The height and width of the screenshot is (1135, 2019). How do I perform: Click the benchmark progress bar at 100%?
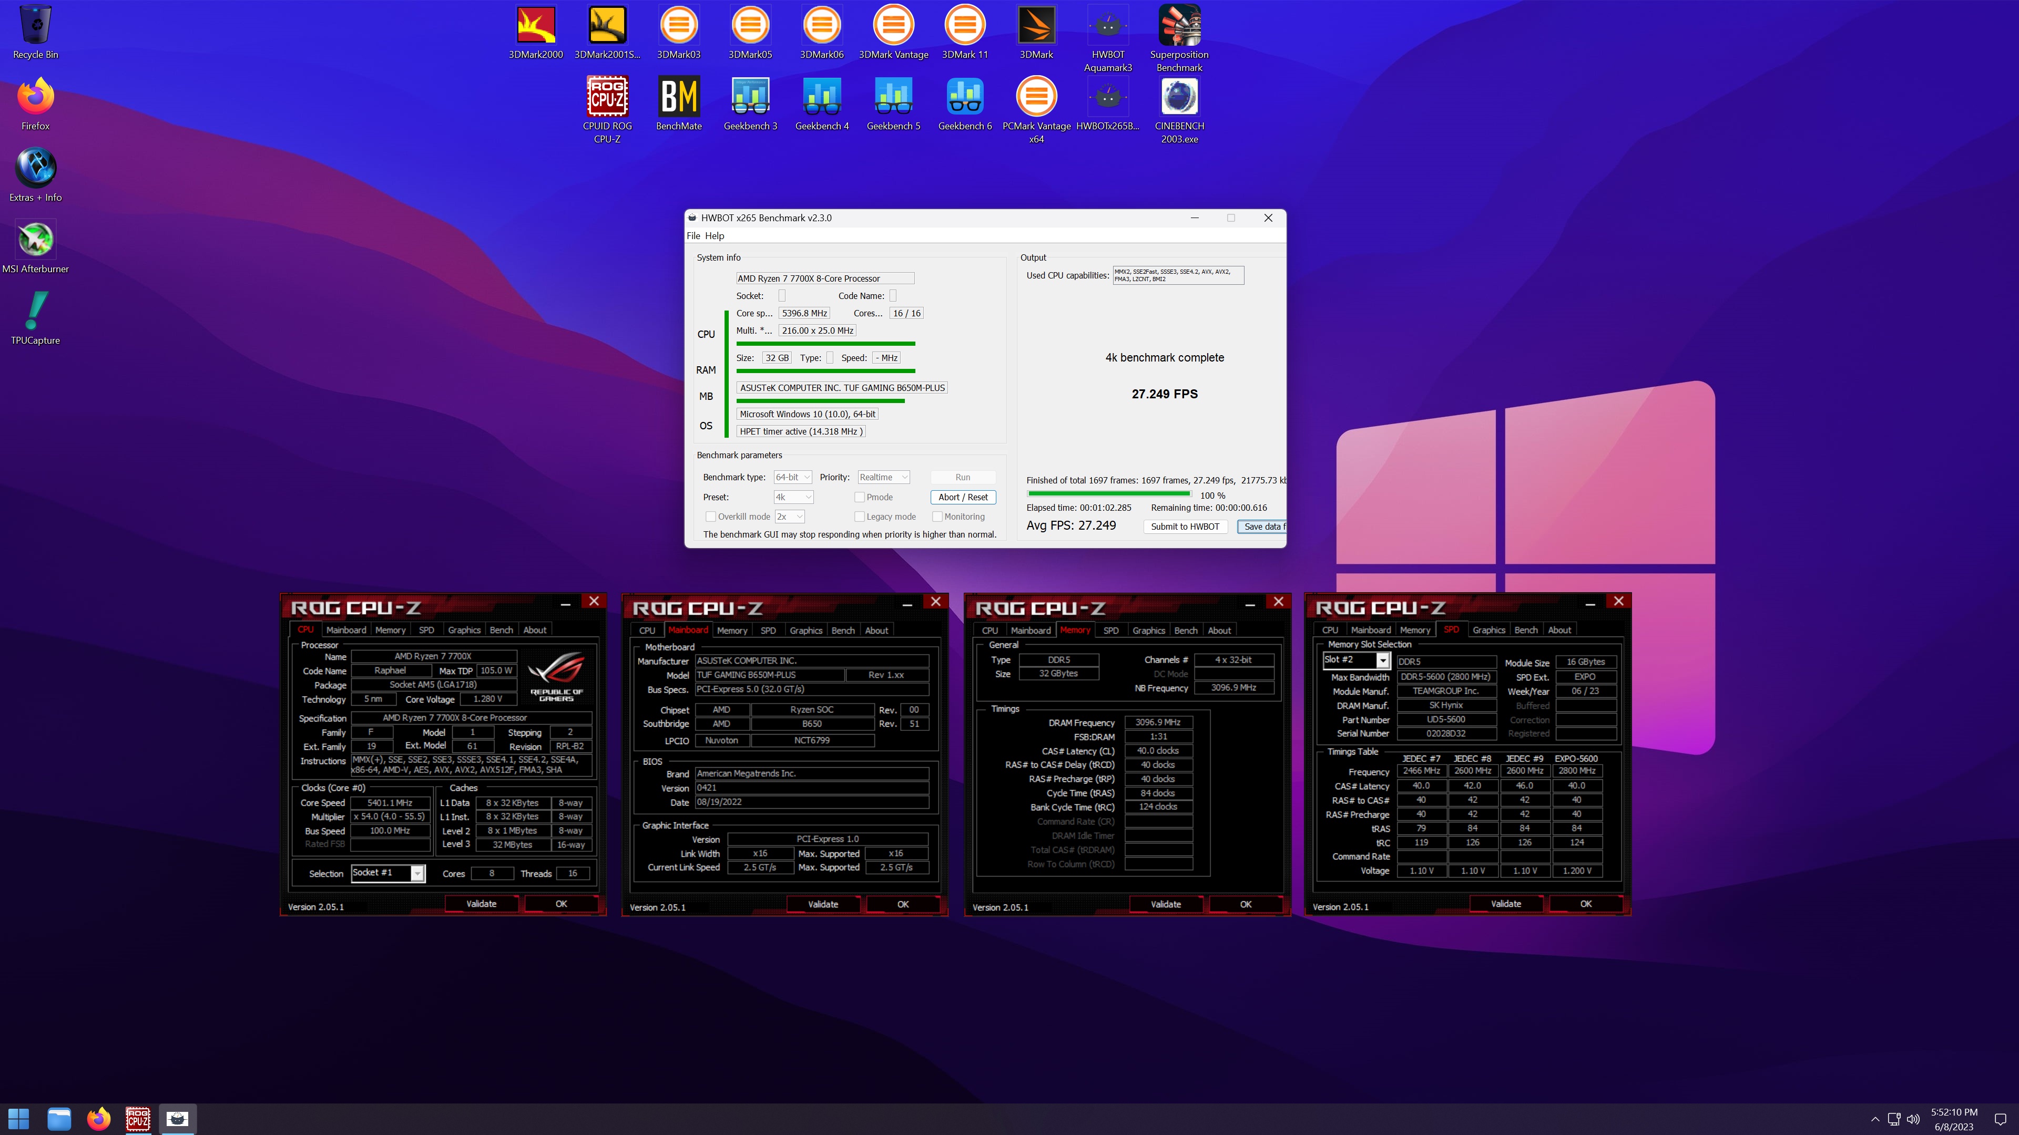(x=1109, y=493)
